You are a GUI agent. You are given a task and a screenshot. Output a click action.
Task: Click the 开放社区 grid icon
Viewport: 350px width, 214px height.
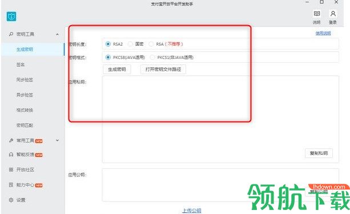pos(11,169)
